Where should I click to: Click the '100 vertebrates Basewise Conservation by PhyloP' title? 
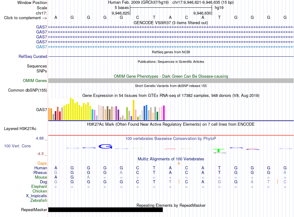[x=171, y=139]
